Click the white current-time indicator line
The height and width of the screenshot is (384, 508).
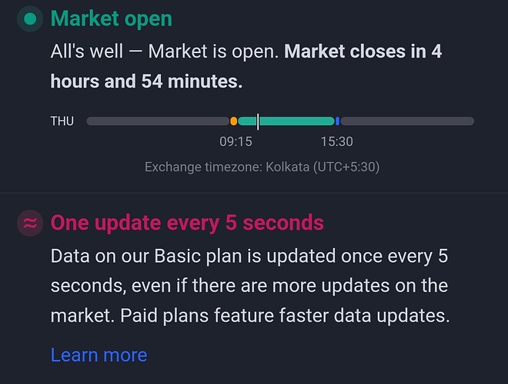point(258,121)
